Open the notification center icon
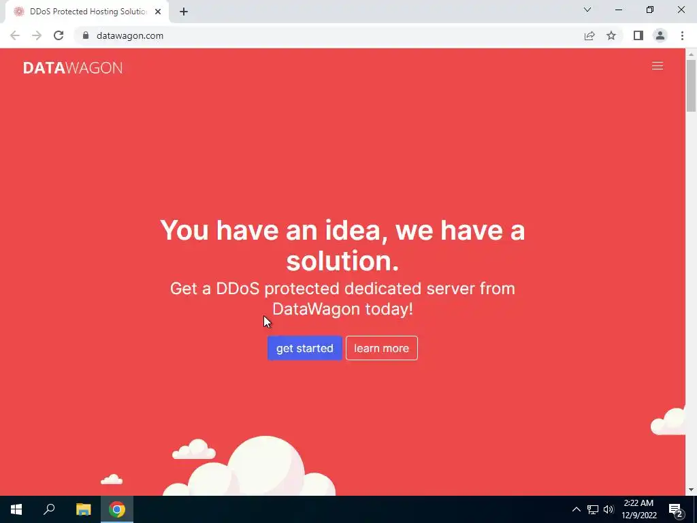 [676, 509]
